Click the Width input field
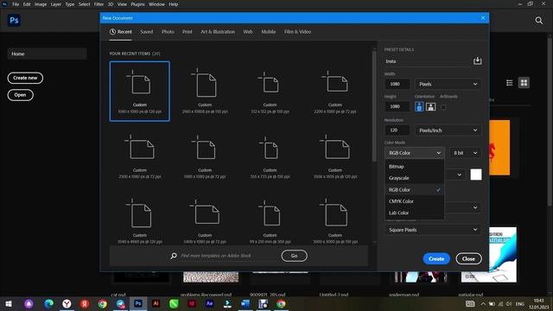Viewport: 553px width, 311px height. pos(397,85)
